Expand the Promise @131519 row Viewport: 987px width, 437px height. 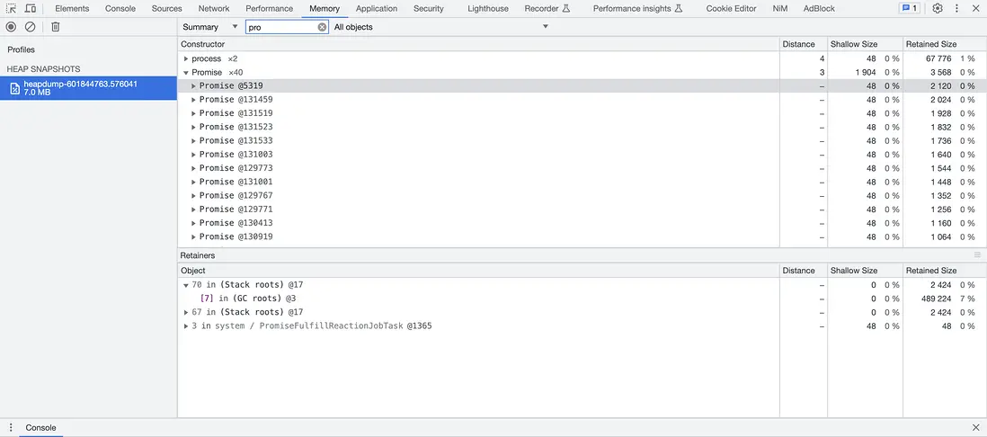[x=193, y=113]
